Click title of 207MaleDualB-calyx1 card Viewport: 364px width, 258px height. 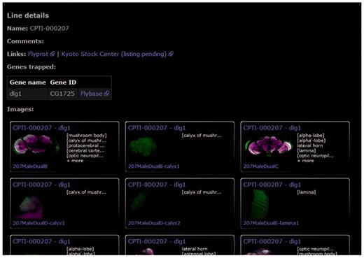(157, 128)
